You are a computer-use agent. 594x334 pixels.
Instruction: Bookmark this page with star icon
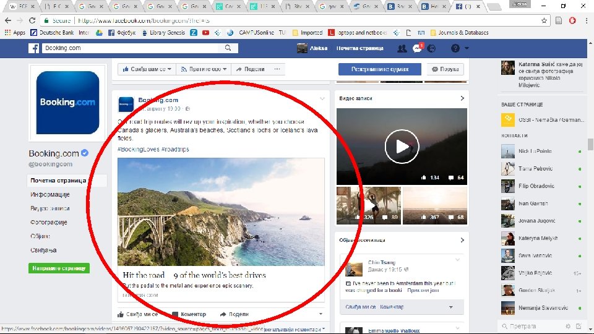tap(544, 20)
